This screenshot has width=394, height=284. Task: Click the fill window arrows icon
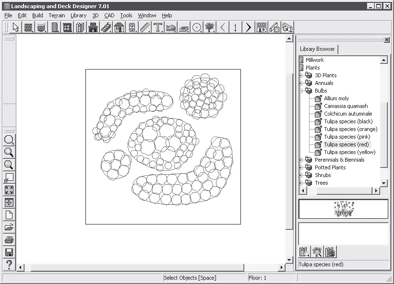[x=9, y=190]
